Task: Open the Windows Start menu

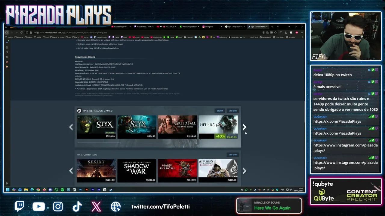Action: click(8, 190)
